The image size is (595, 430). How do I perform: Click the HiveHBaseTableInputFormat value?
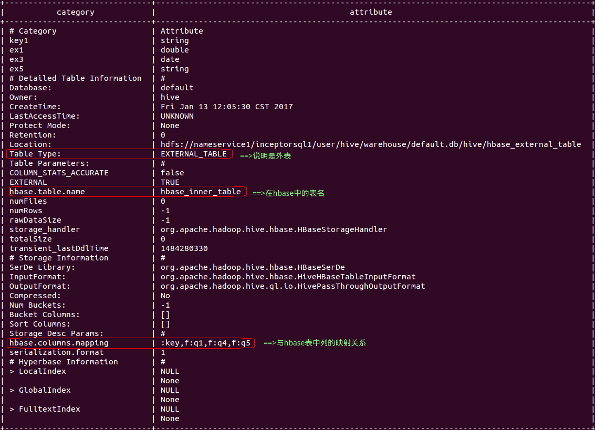(288, 277)
